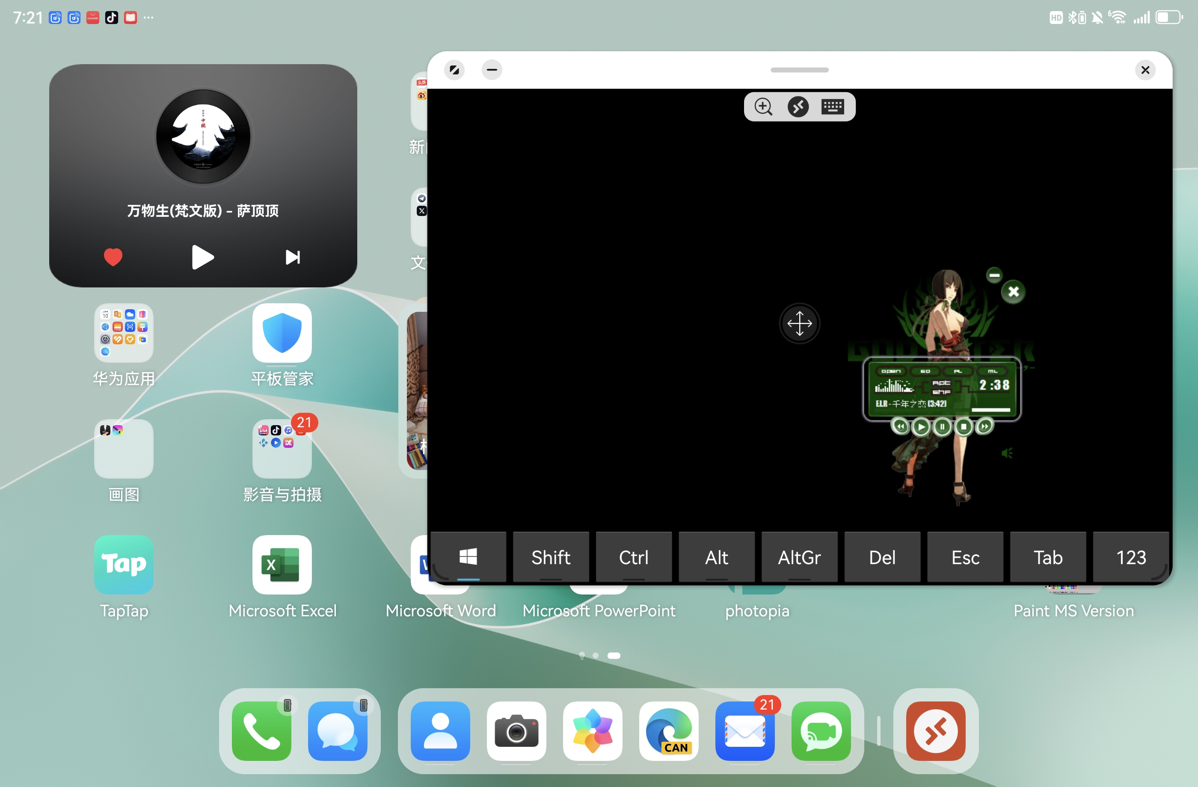The height and width of the screenshot is (787, 1198).
Task: Pause playback in the green music player
Action: (x=942, y=427)
